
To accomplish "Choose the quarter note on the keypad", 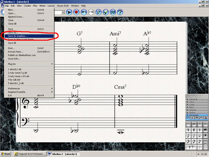I will [188, 136].
